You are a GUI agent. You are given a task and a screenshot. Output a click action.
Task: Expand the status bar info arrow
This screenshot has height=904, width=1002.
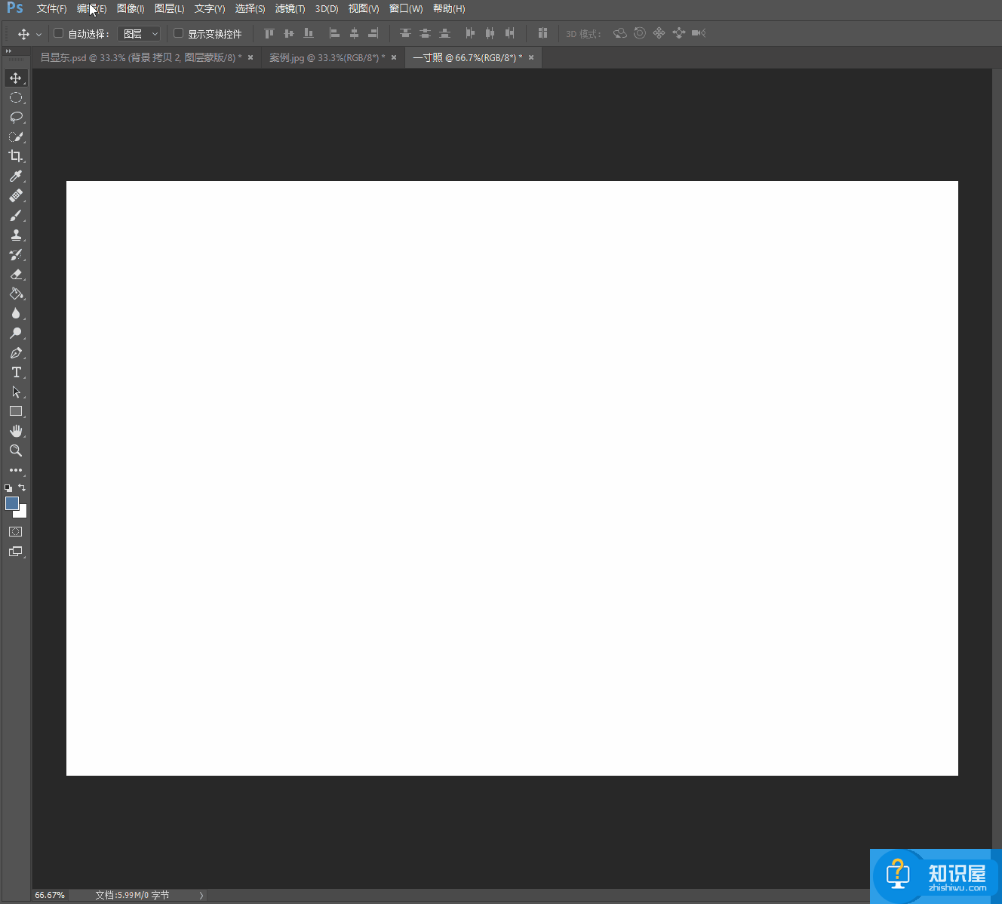pyautogui.click(x=201, y=896)
